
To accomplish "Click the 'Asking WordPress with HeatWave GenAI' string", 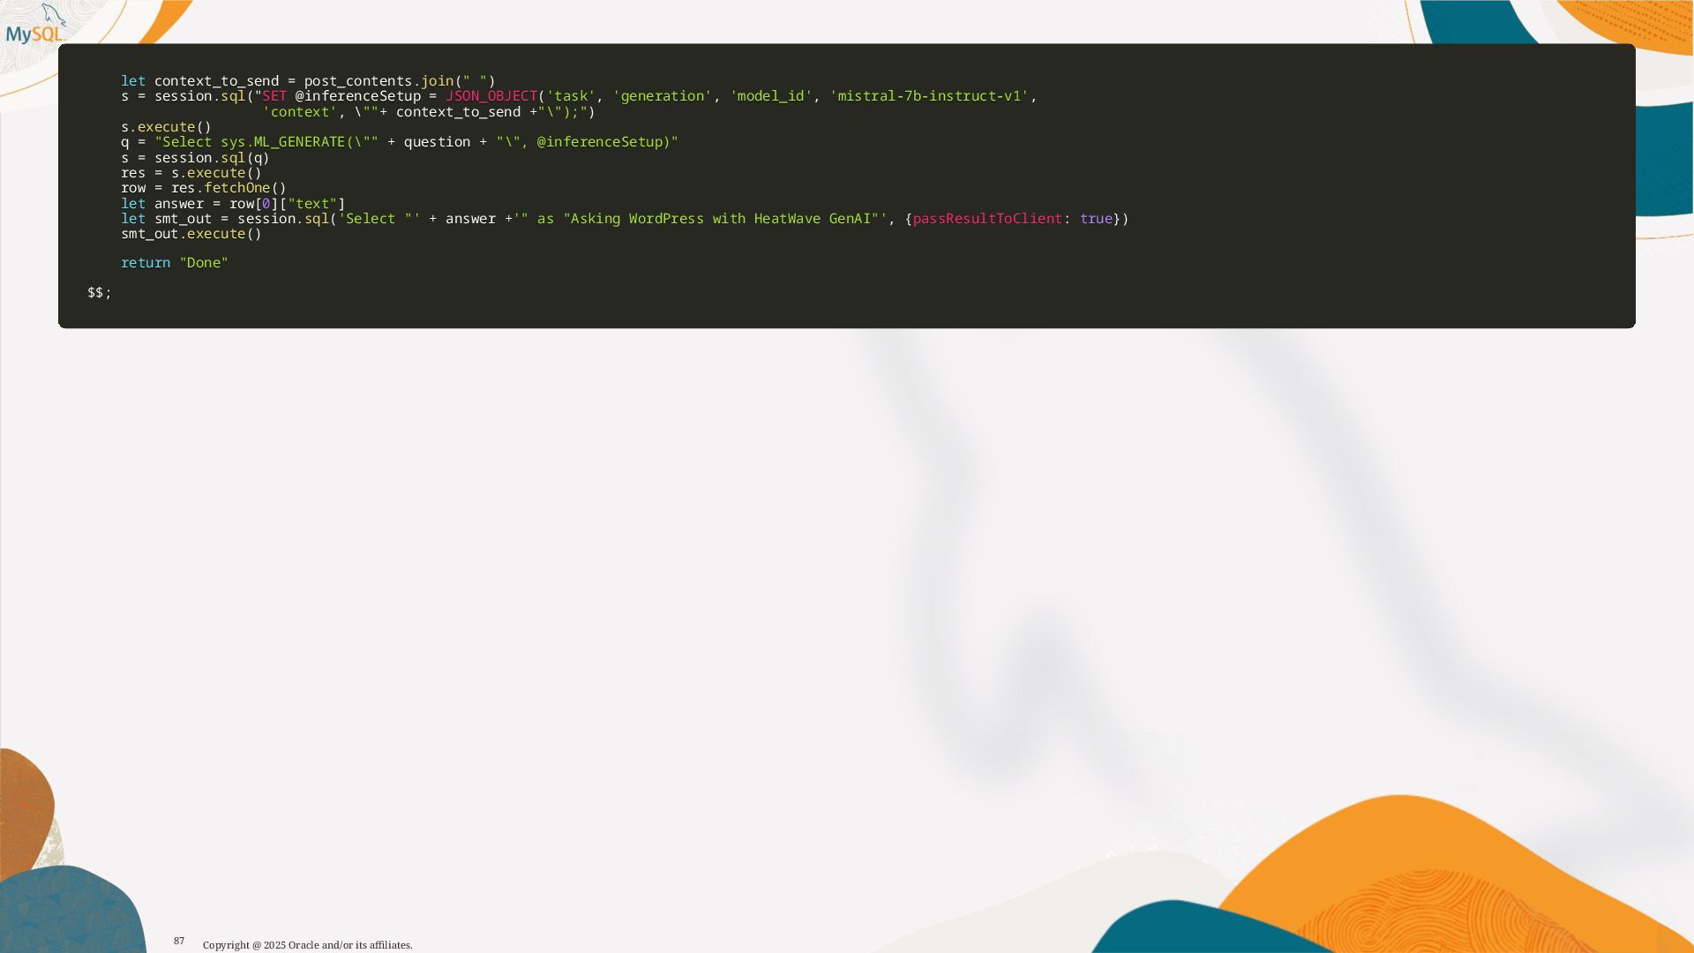I will tap(723, 219).
